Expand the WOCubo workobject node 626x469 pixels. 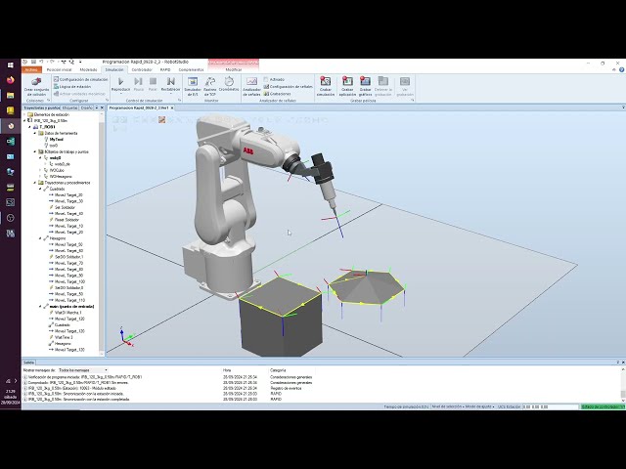40,170
